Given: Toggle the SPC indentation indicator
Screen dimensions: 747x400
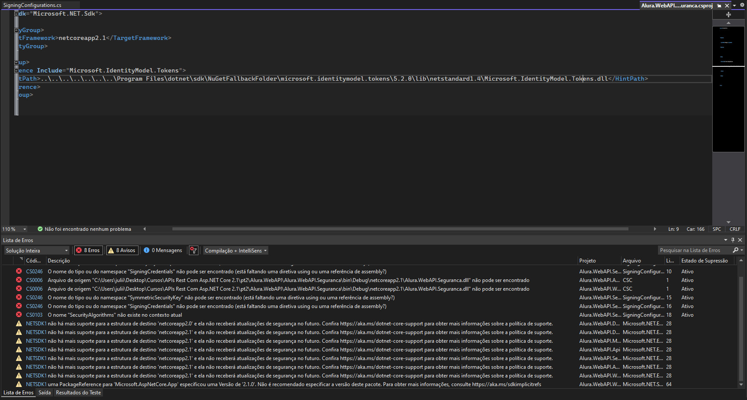Looking at the screenshot, I should pos(717,229).
